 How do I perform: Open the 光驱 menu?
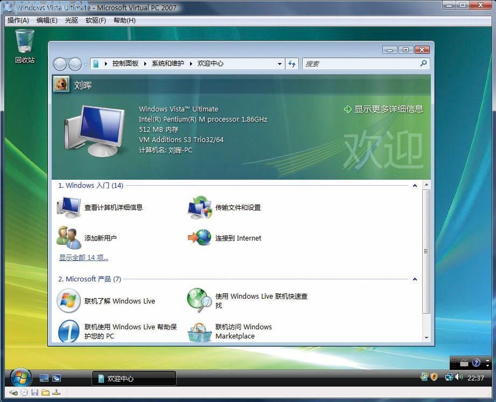[72, 20]
